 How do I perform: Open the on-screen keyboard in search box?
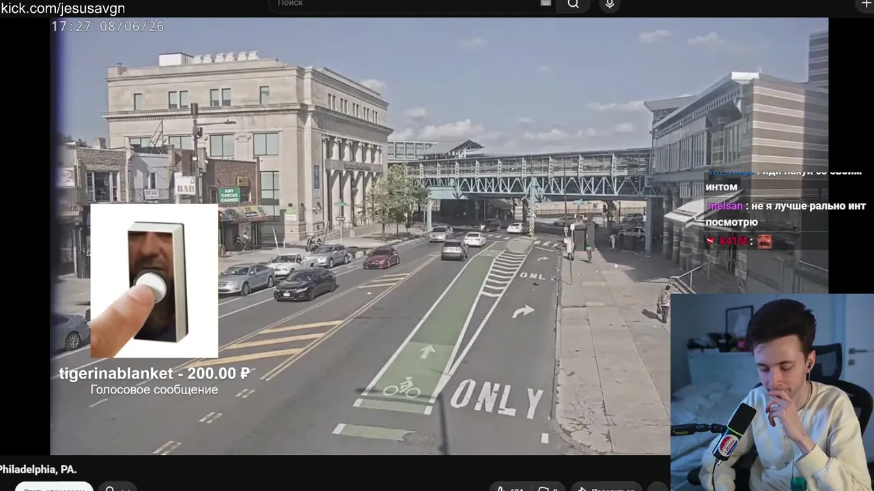(546, 3)
